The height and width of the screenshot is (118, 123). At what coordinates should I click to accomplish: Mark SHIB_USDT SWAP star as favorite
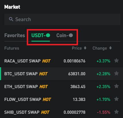click(x=116, y=112)
